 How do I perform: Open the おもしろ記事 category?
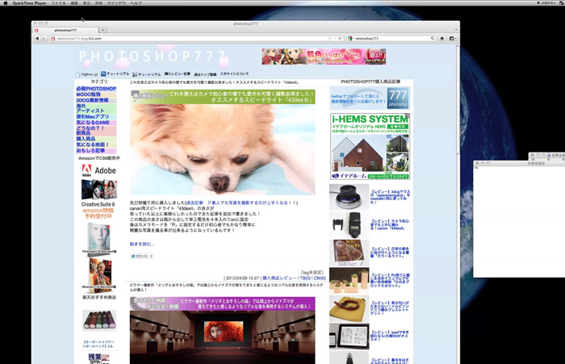96,151
